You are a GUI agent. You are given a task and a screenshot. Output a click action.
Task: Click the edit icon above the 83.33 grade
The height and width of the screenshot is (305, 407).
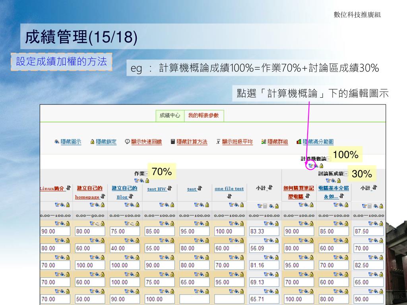click(x=266, y=223)
